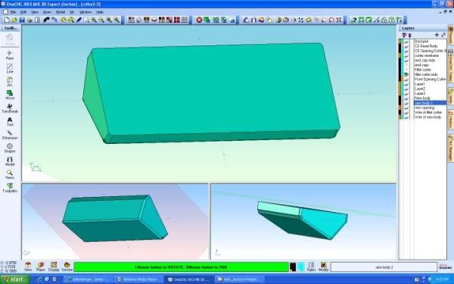Click the cyan color swatch in the bottom bar
This screenshot has width=454, height=284.
coord(301,267)
